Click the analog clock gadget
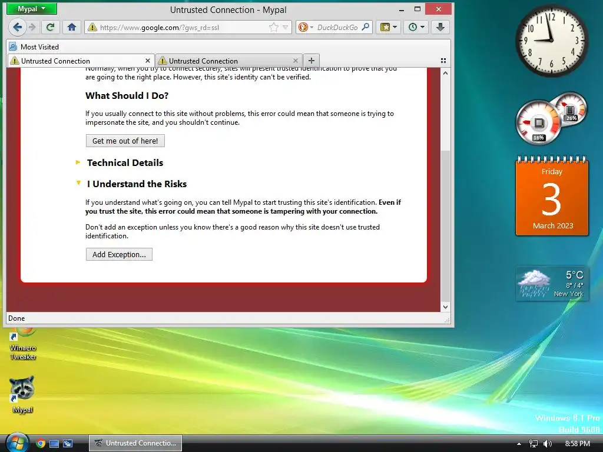This screenshot has height=452, width=603. click(x=551, y=41)
